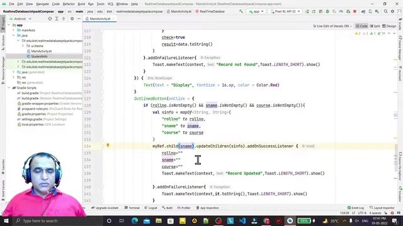This screenshot has height=226, width=403.
Task: Click the debug bug icon in toolbar
Action: [x=327, y=11]
